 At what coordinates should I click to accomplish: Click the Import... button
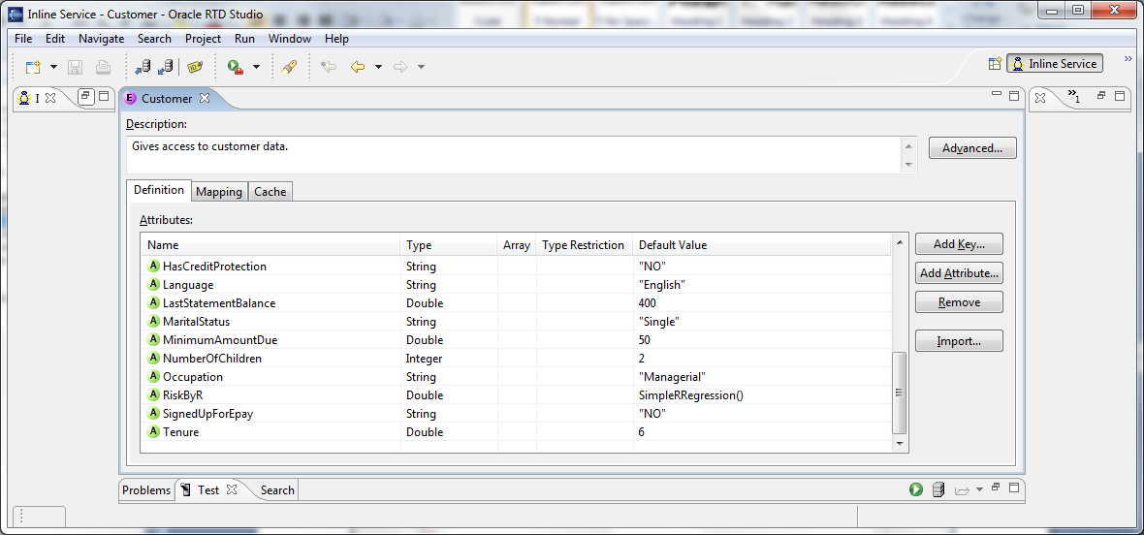click(x=959, y=340)
